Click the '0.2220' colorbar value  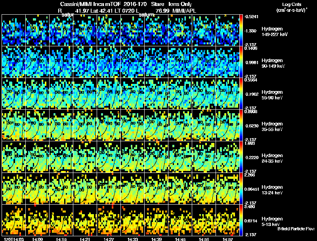click(252, 158)
